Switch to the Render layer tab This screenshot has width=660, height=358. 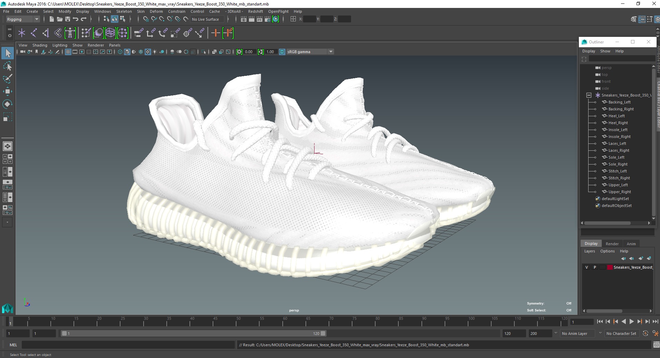tap(612, 243)
